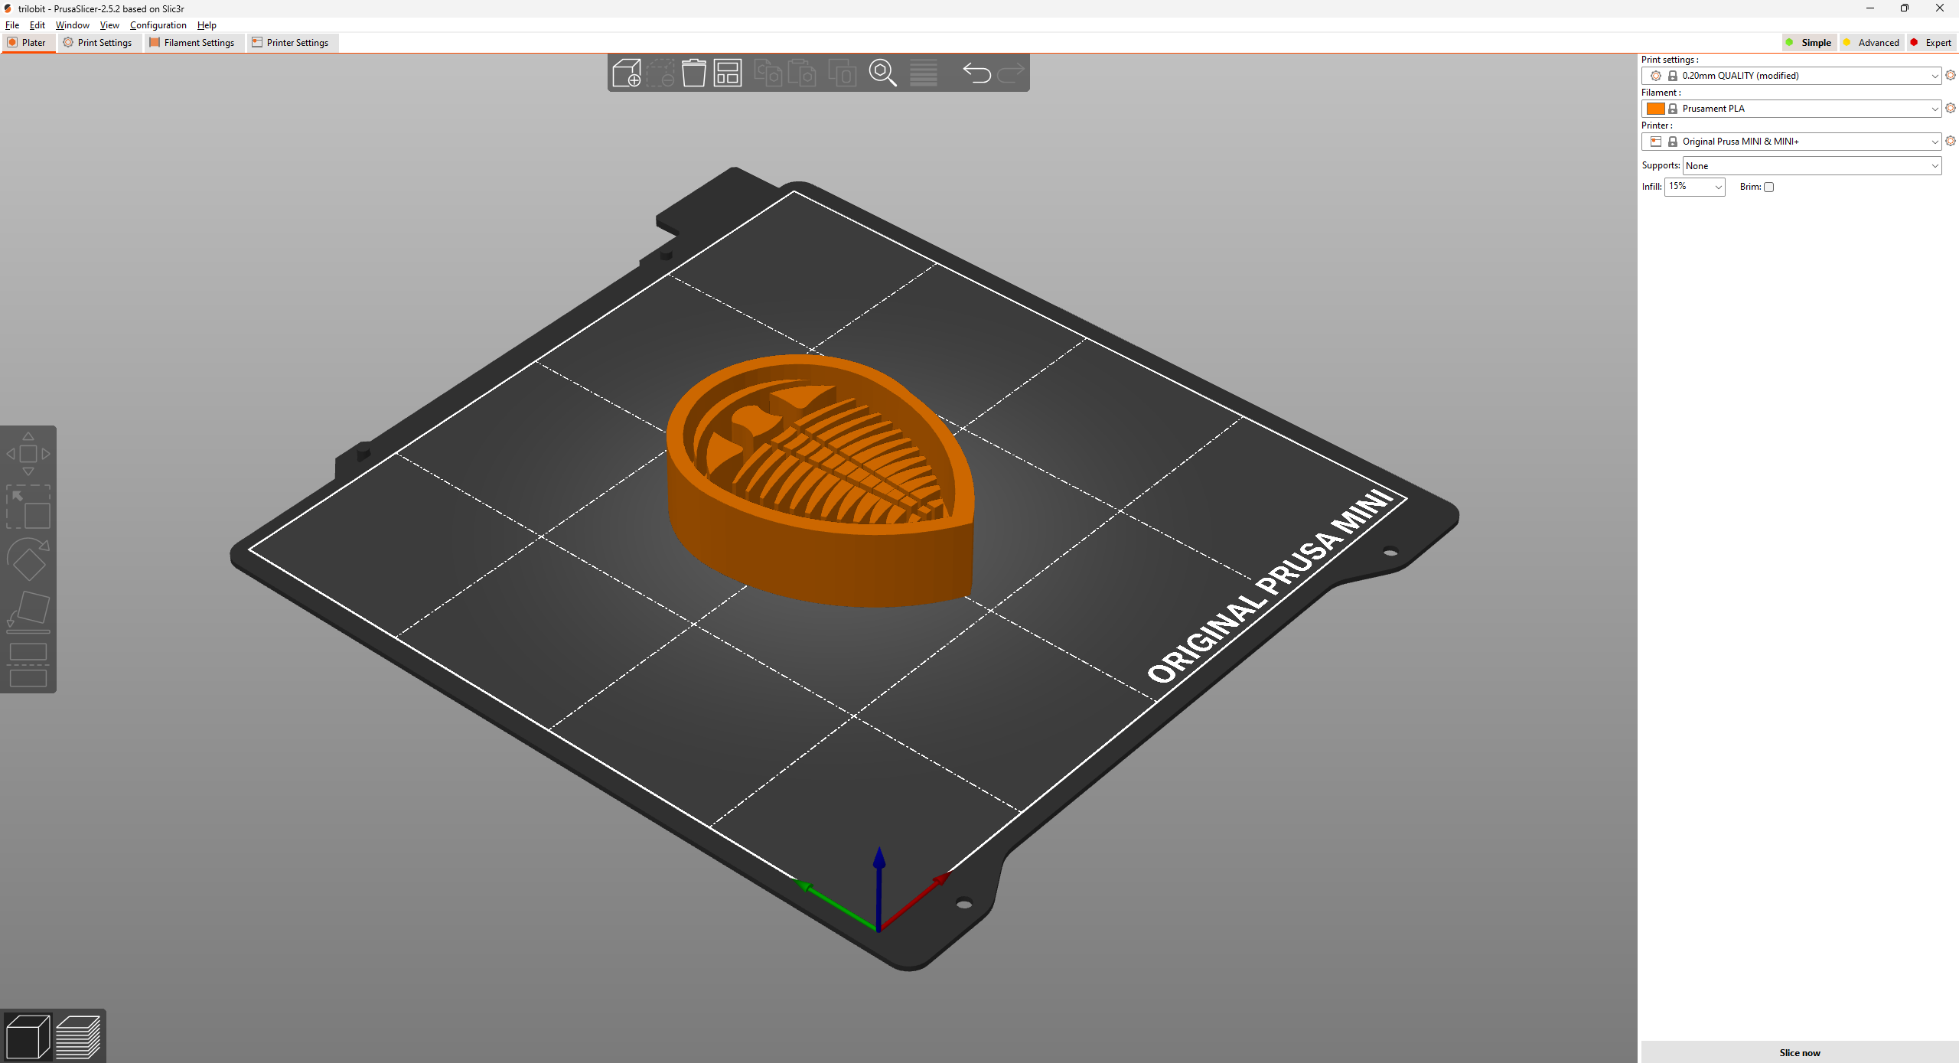Expand the Printer selection dropdown
The height and width of the screenshot is (1063, 1959).
point(1935,142)
